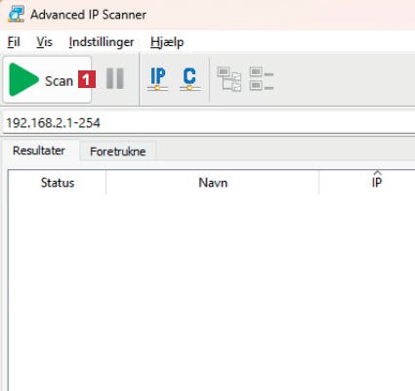Toggle sort order on IP column header

(377, 182)
